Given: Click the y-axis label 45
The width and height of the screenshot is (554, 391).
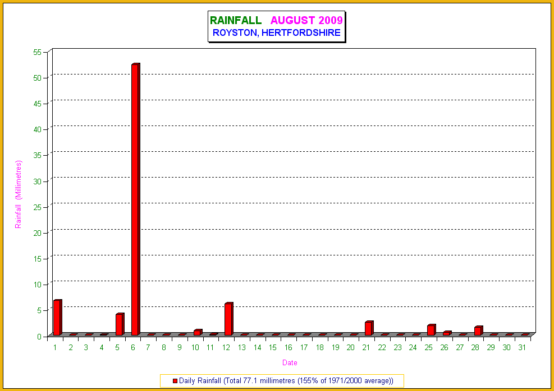Looking at the screenshot, I should click(x=38, y=104).
